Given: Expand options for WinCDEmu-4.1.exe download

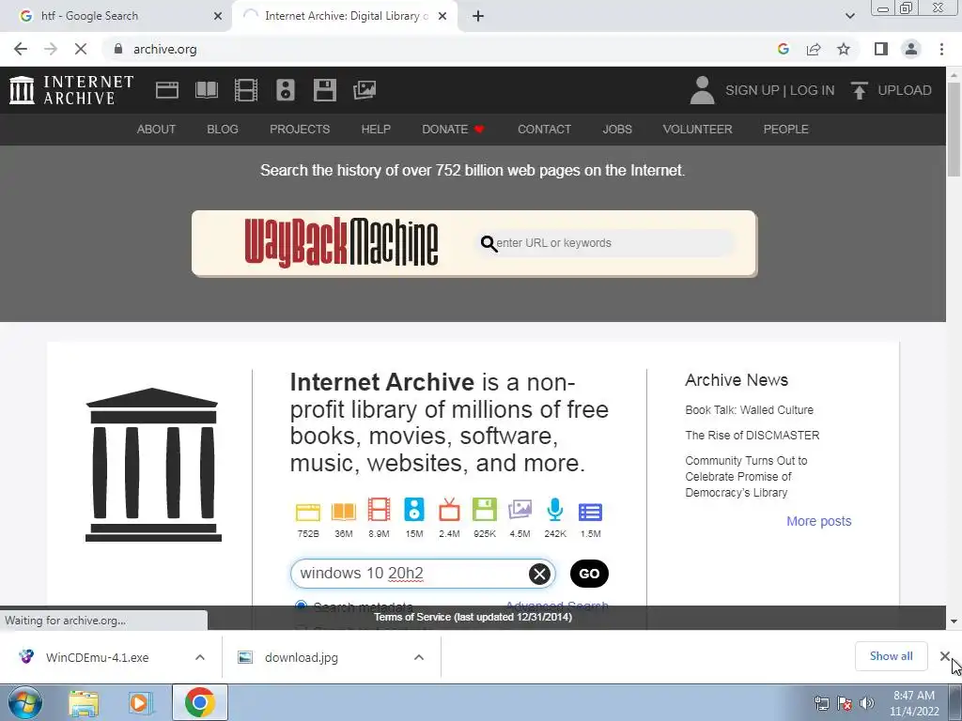Looking at the screenshot, I should click(x=200, y=657).
